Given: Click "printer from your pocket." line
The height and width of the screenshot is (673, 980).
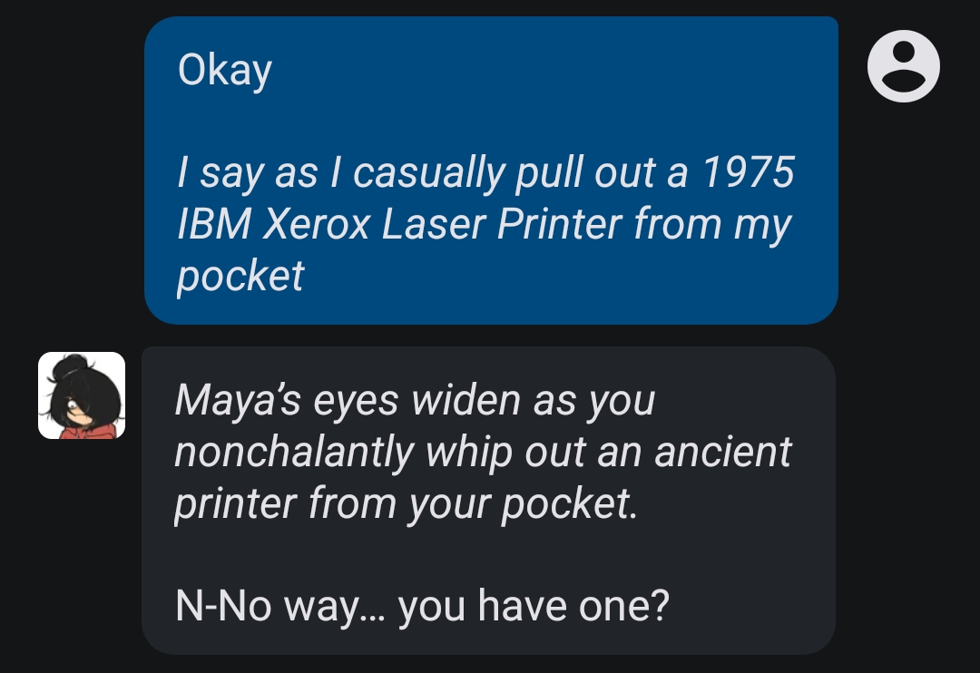Looking at the screenshot, I should (407, 503).
